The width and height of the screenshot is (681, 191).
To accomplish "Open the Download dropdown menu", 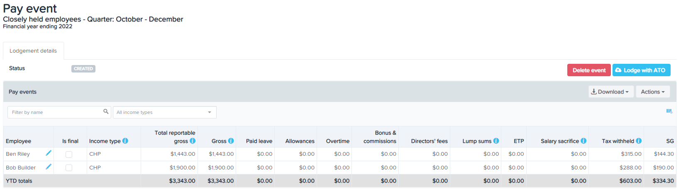I will click(x=610, y=92).
